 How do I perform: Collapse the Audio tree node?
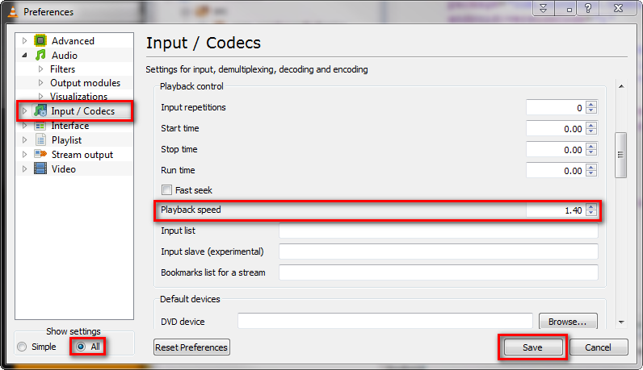click(x=24, y=56)
